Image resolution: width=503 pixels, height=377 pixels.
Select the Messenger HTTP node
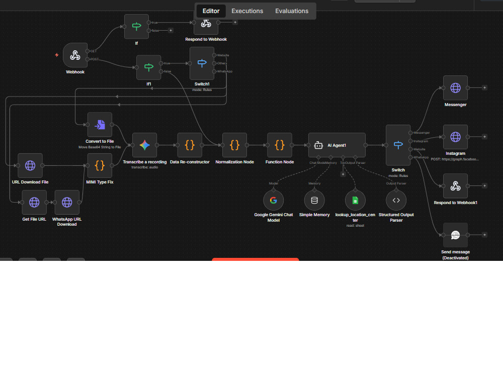(x=455, y=88)
